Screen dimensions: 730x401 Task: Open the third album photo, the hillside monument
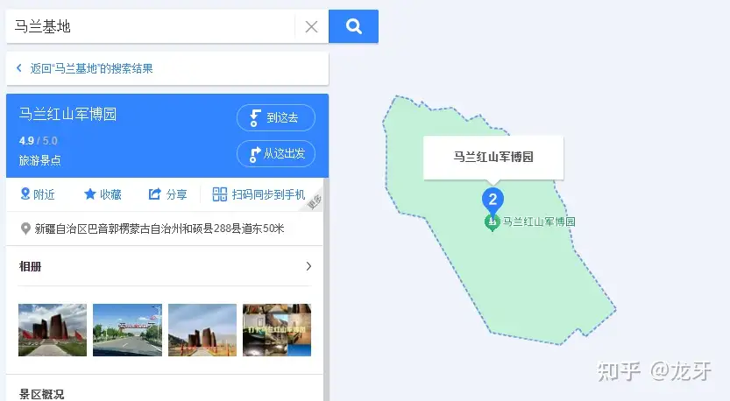tap(202, 330)
